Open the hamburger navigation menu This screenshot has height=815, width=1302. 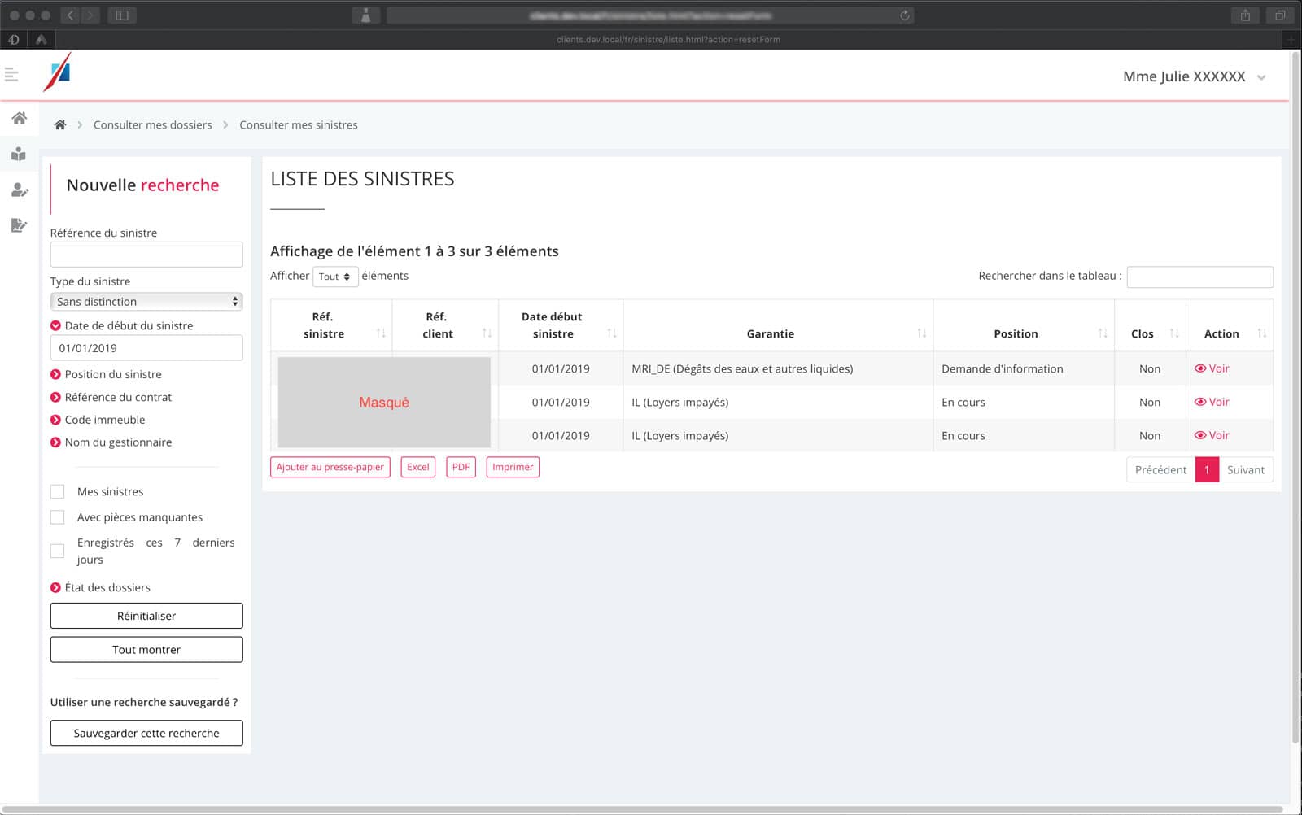click(11, 74)
